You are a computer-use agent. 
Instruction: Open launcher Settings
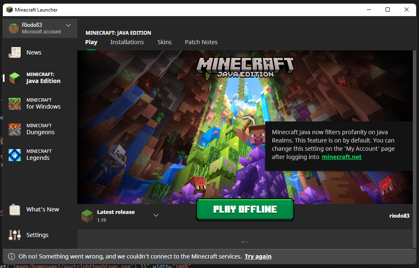[38, 235]
